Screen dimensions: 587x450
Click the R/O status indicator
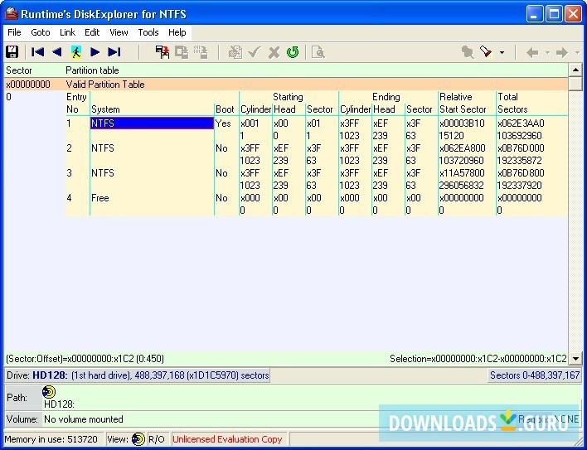tap(157, 439)
